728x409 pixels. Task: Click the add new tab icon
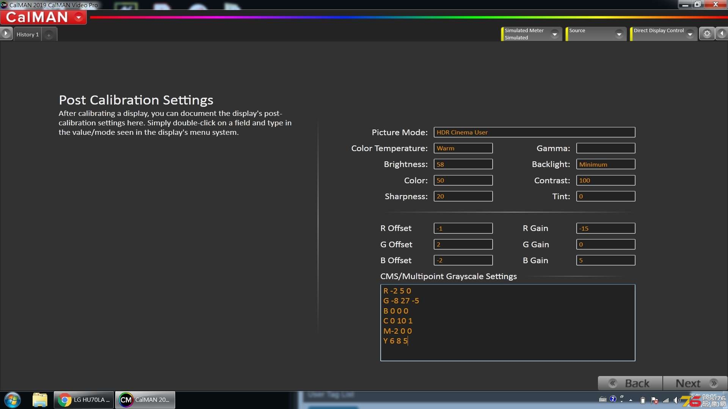[49, 34]
